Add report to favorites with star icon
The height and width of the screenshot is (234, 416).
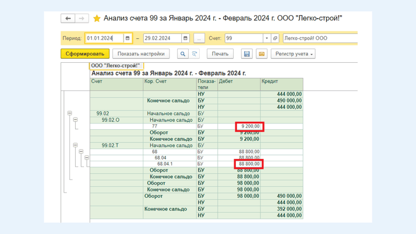pos(97,19)
